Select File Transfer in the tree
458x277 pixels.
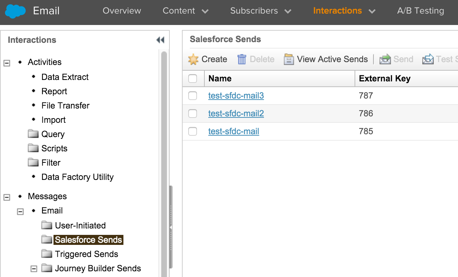[65, 105]
